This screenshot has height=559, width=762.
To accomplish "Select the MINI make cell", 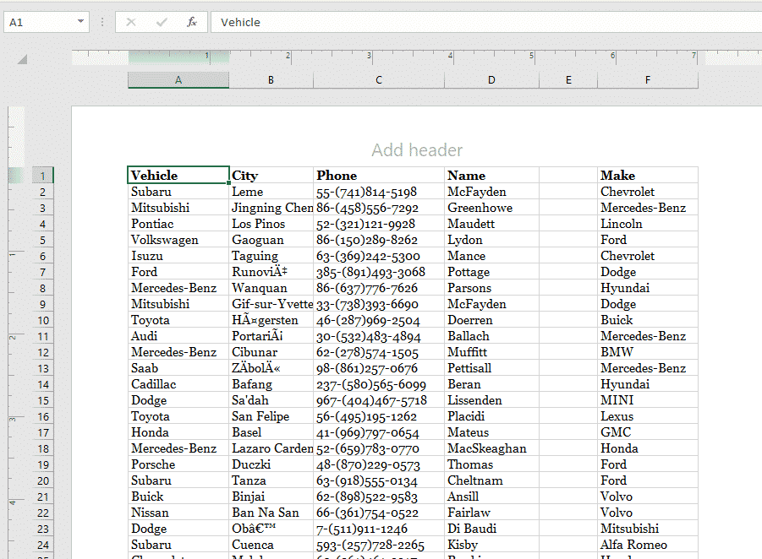I will (x=648, y=400).
